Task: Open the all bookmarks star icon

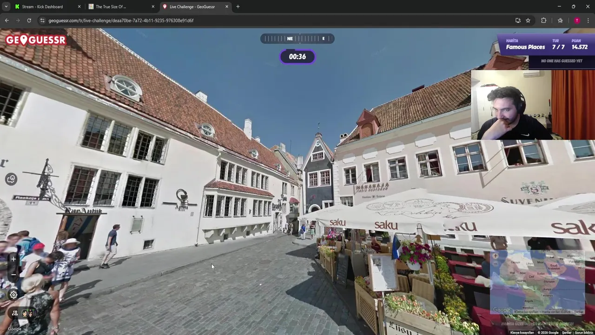Action: tap(560, 20)
